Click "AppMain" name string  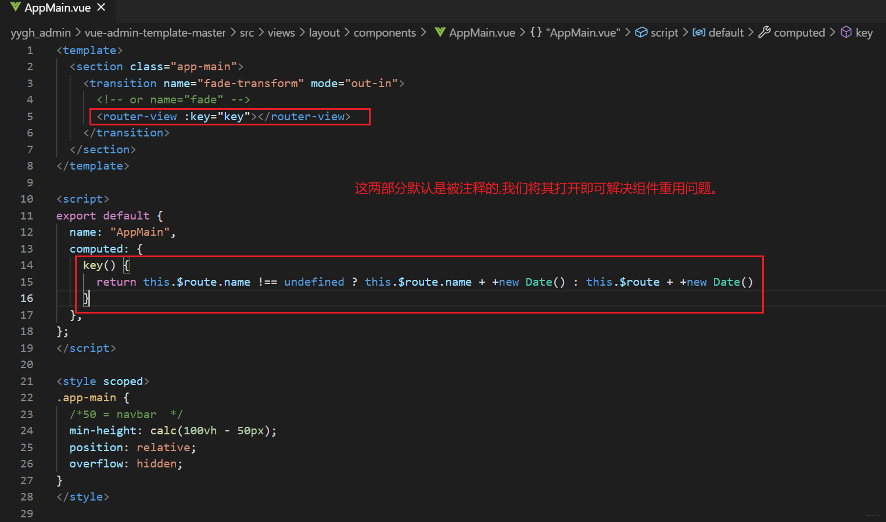pos(140,232)
